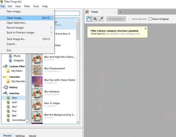Zoom preview icon on Blur Displacement thumbnail
The height and width of the screenshot is (137, 176).
[x=33, y=74]
